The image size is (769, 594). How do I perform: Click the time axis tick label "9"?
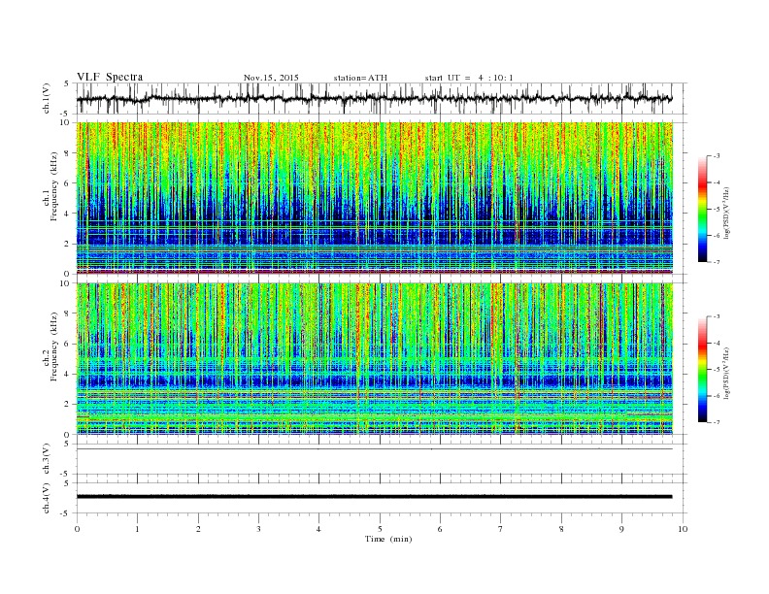621,529
